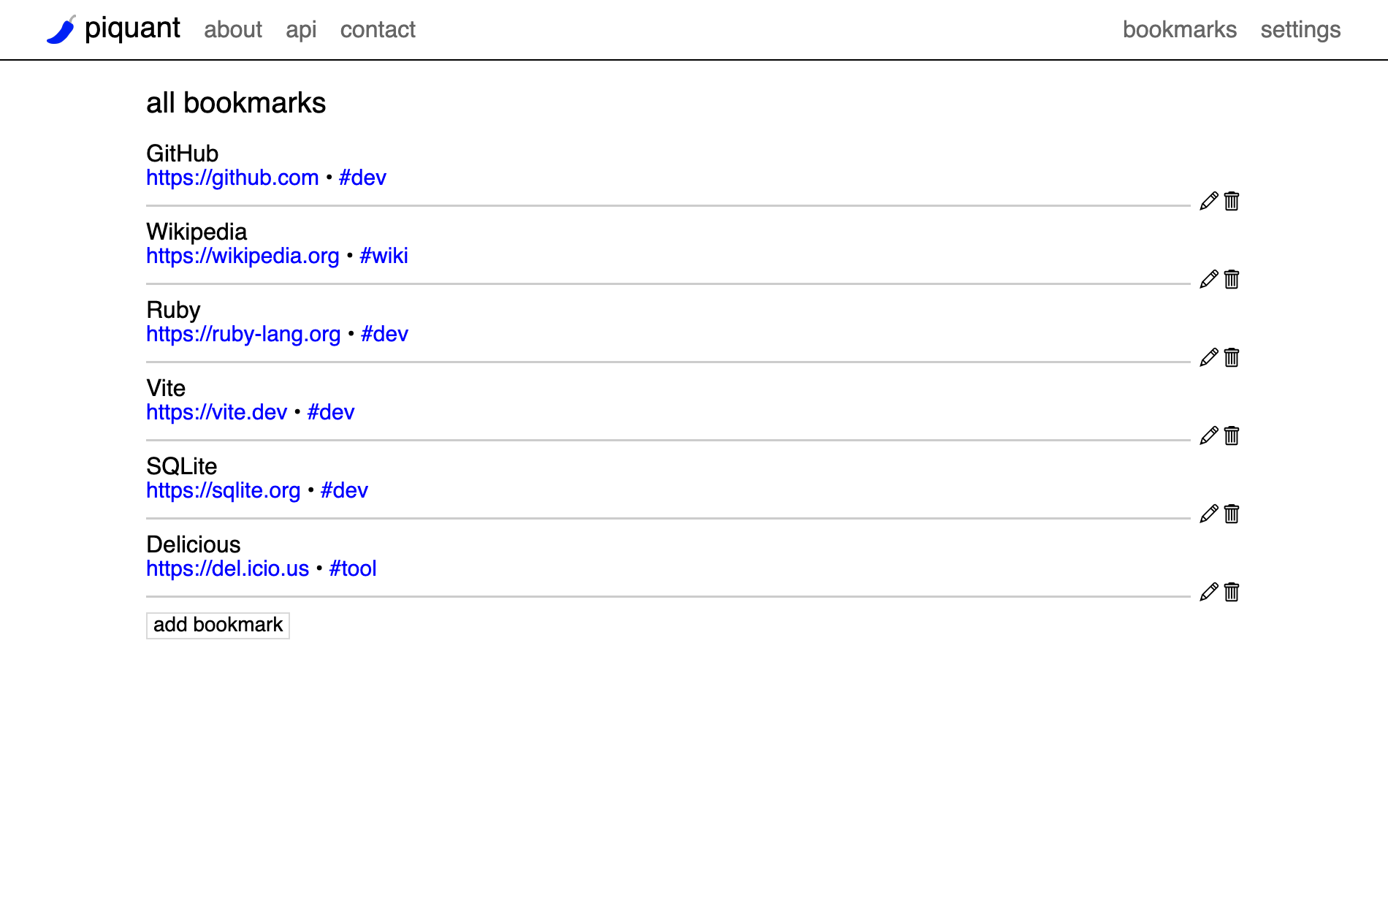Select the #tool tag on Delicious

[x=353, y=568]
